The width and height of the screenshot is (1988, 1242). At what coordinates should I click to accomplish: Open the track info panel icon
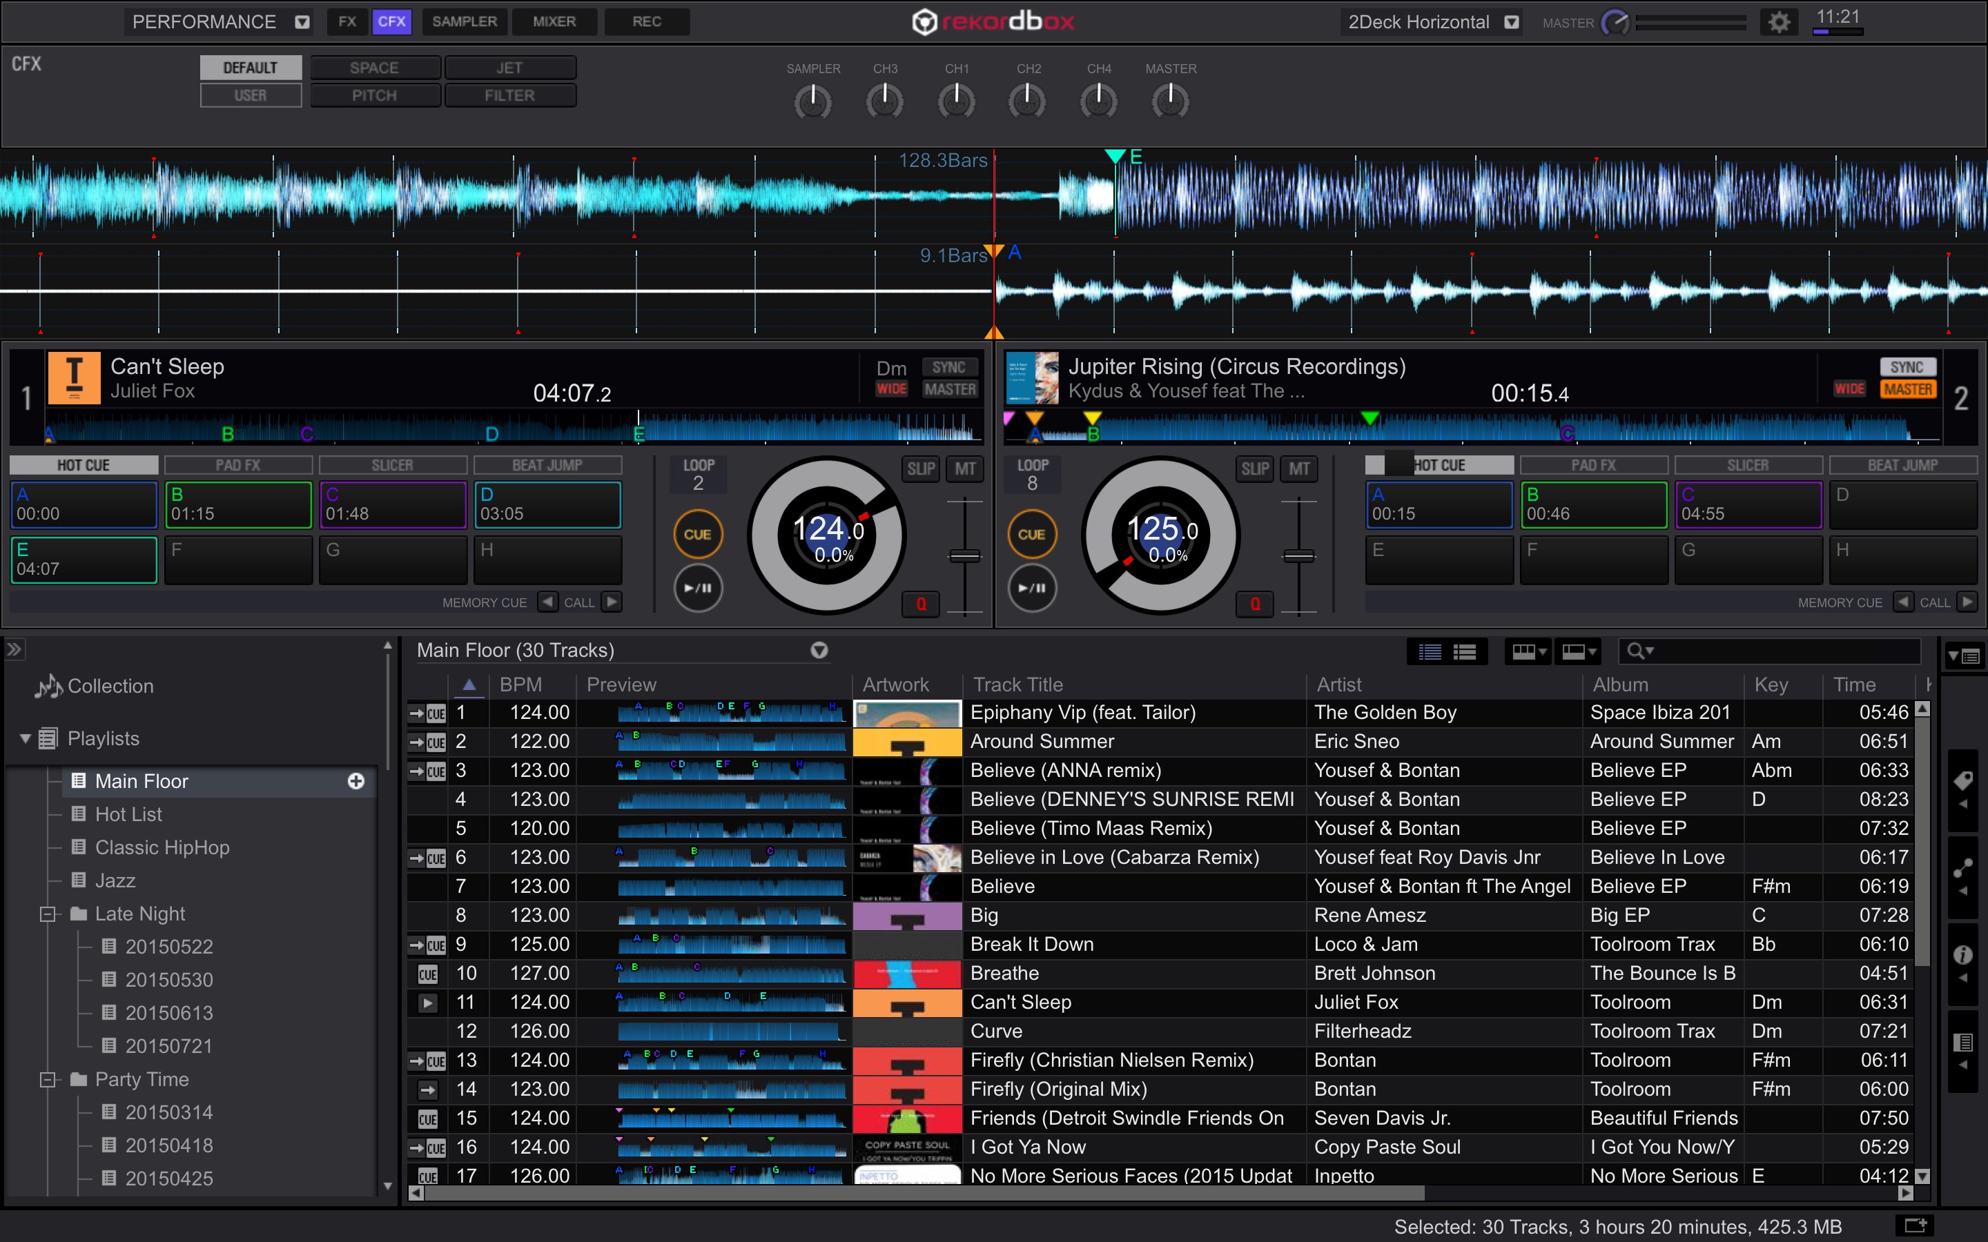[x=1962, y=954]
